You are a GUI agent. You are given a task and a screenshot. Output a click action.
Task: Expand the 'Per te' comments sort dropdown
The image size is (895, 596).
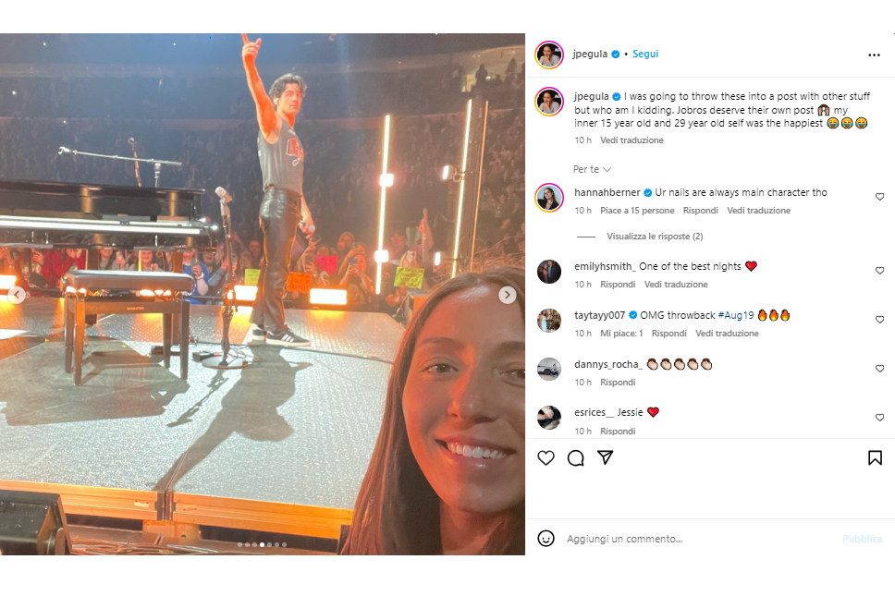(592, 169)
